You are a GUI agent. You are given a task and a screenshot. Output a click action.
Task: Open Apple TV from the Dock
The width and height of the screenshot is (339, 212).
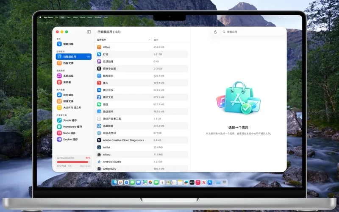(x=192, y=182)
